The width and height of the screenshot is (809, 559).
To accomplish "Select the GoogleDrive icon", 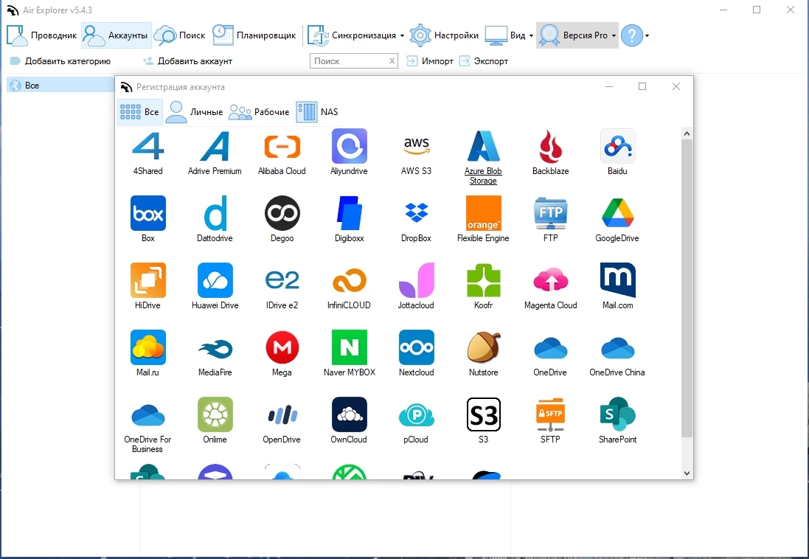I will pyautogui.click(x=617, y=213).
